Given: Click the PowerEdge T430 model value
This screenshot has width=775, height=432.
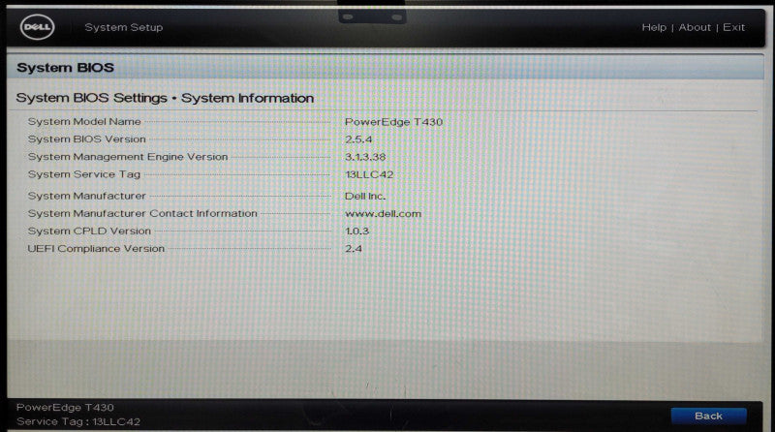Looking at the screenshot, I should [393, 122].
